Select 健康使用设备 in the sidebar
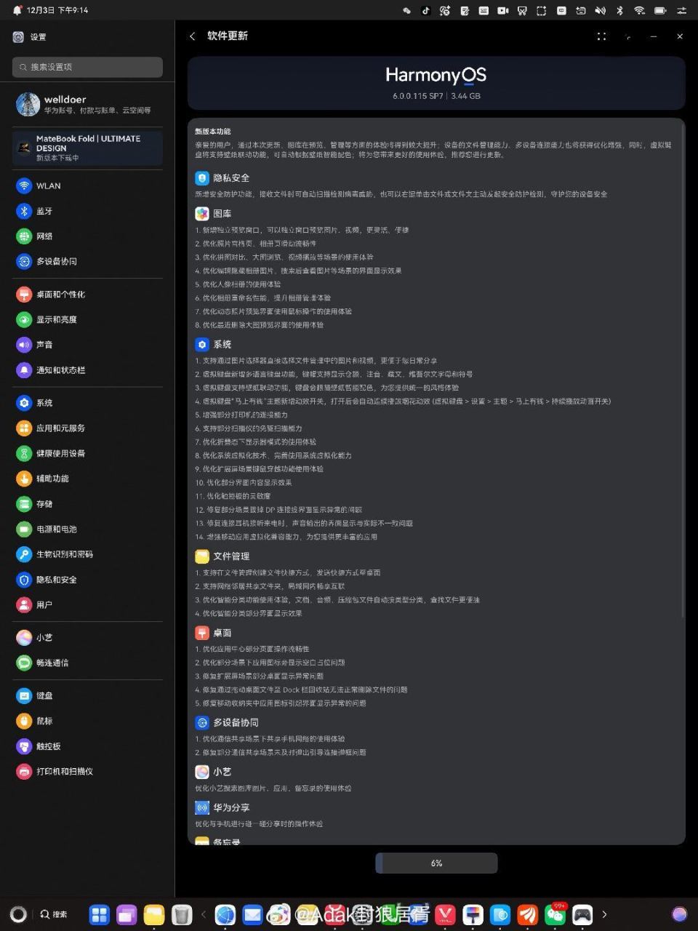This screenshot has width=698, height=931. 87,453
